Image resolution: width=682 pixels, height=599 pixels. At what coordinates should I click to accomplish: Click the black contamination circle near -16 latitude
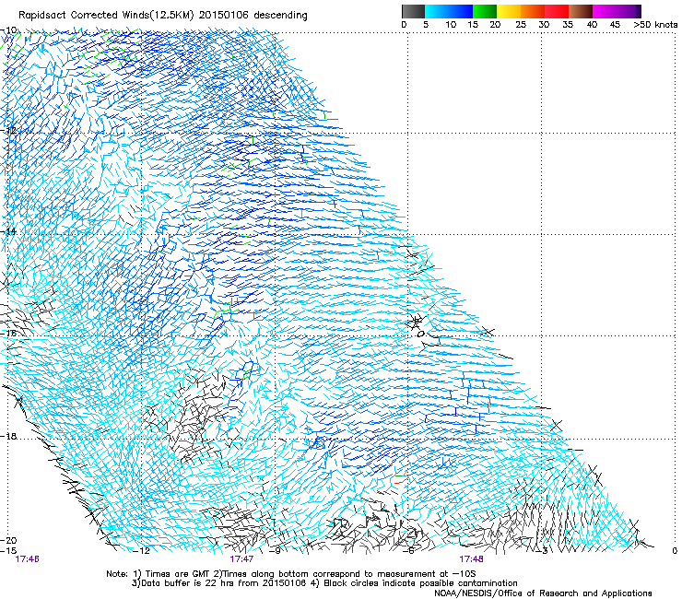(x=420, y=335)
